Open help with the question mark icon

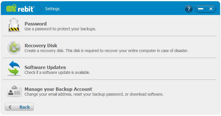click(188, 9)
